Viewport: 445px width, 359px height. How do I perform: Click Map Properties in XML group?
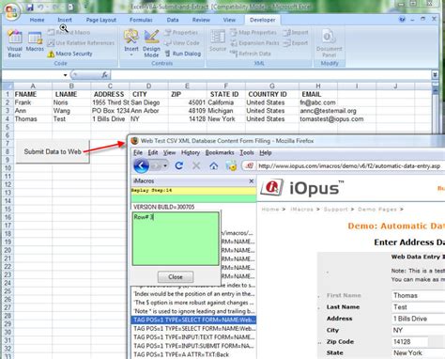click(253, 32)
